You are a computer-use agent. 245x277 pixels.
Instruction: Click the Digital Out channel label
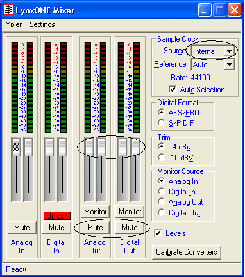coord(130,246)
